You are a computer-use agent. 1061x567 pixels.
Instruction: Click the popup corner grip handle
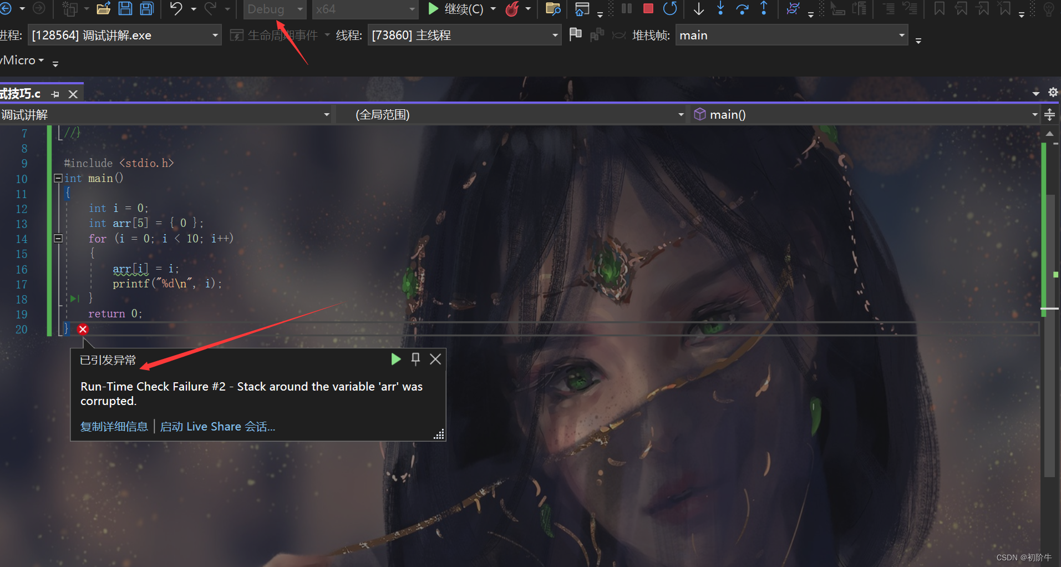(439, 434)
